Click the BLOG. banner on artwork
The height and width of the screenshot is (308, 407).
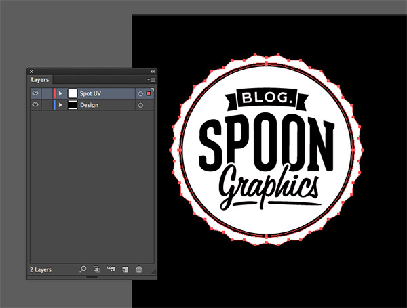267,99
